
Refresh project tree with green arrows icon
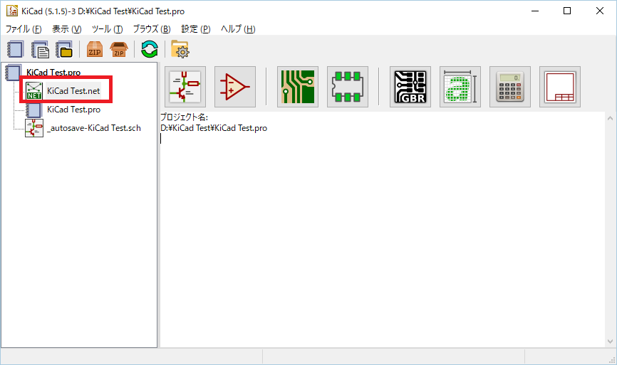[x=150, y=50]
